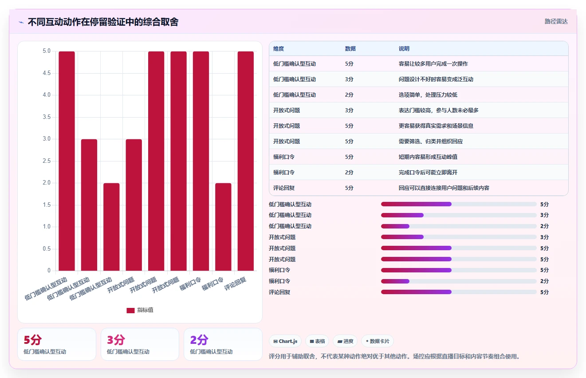This screenshot has height=378, width=586.
Task: Click cell 需要筛选、归类并组织回应
Action: [431, 142]
